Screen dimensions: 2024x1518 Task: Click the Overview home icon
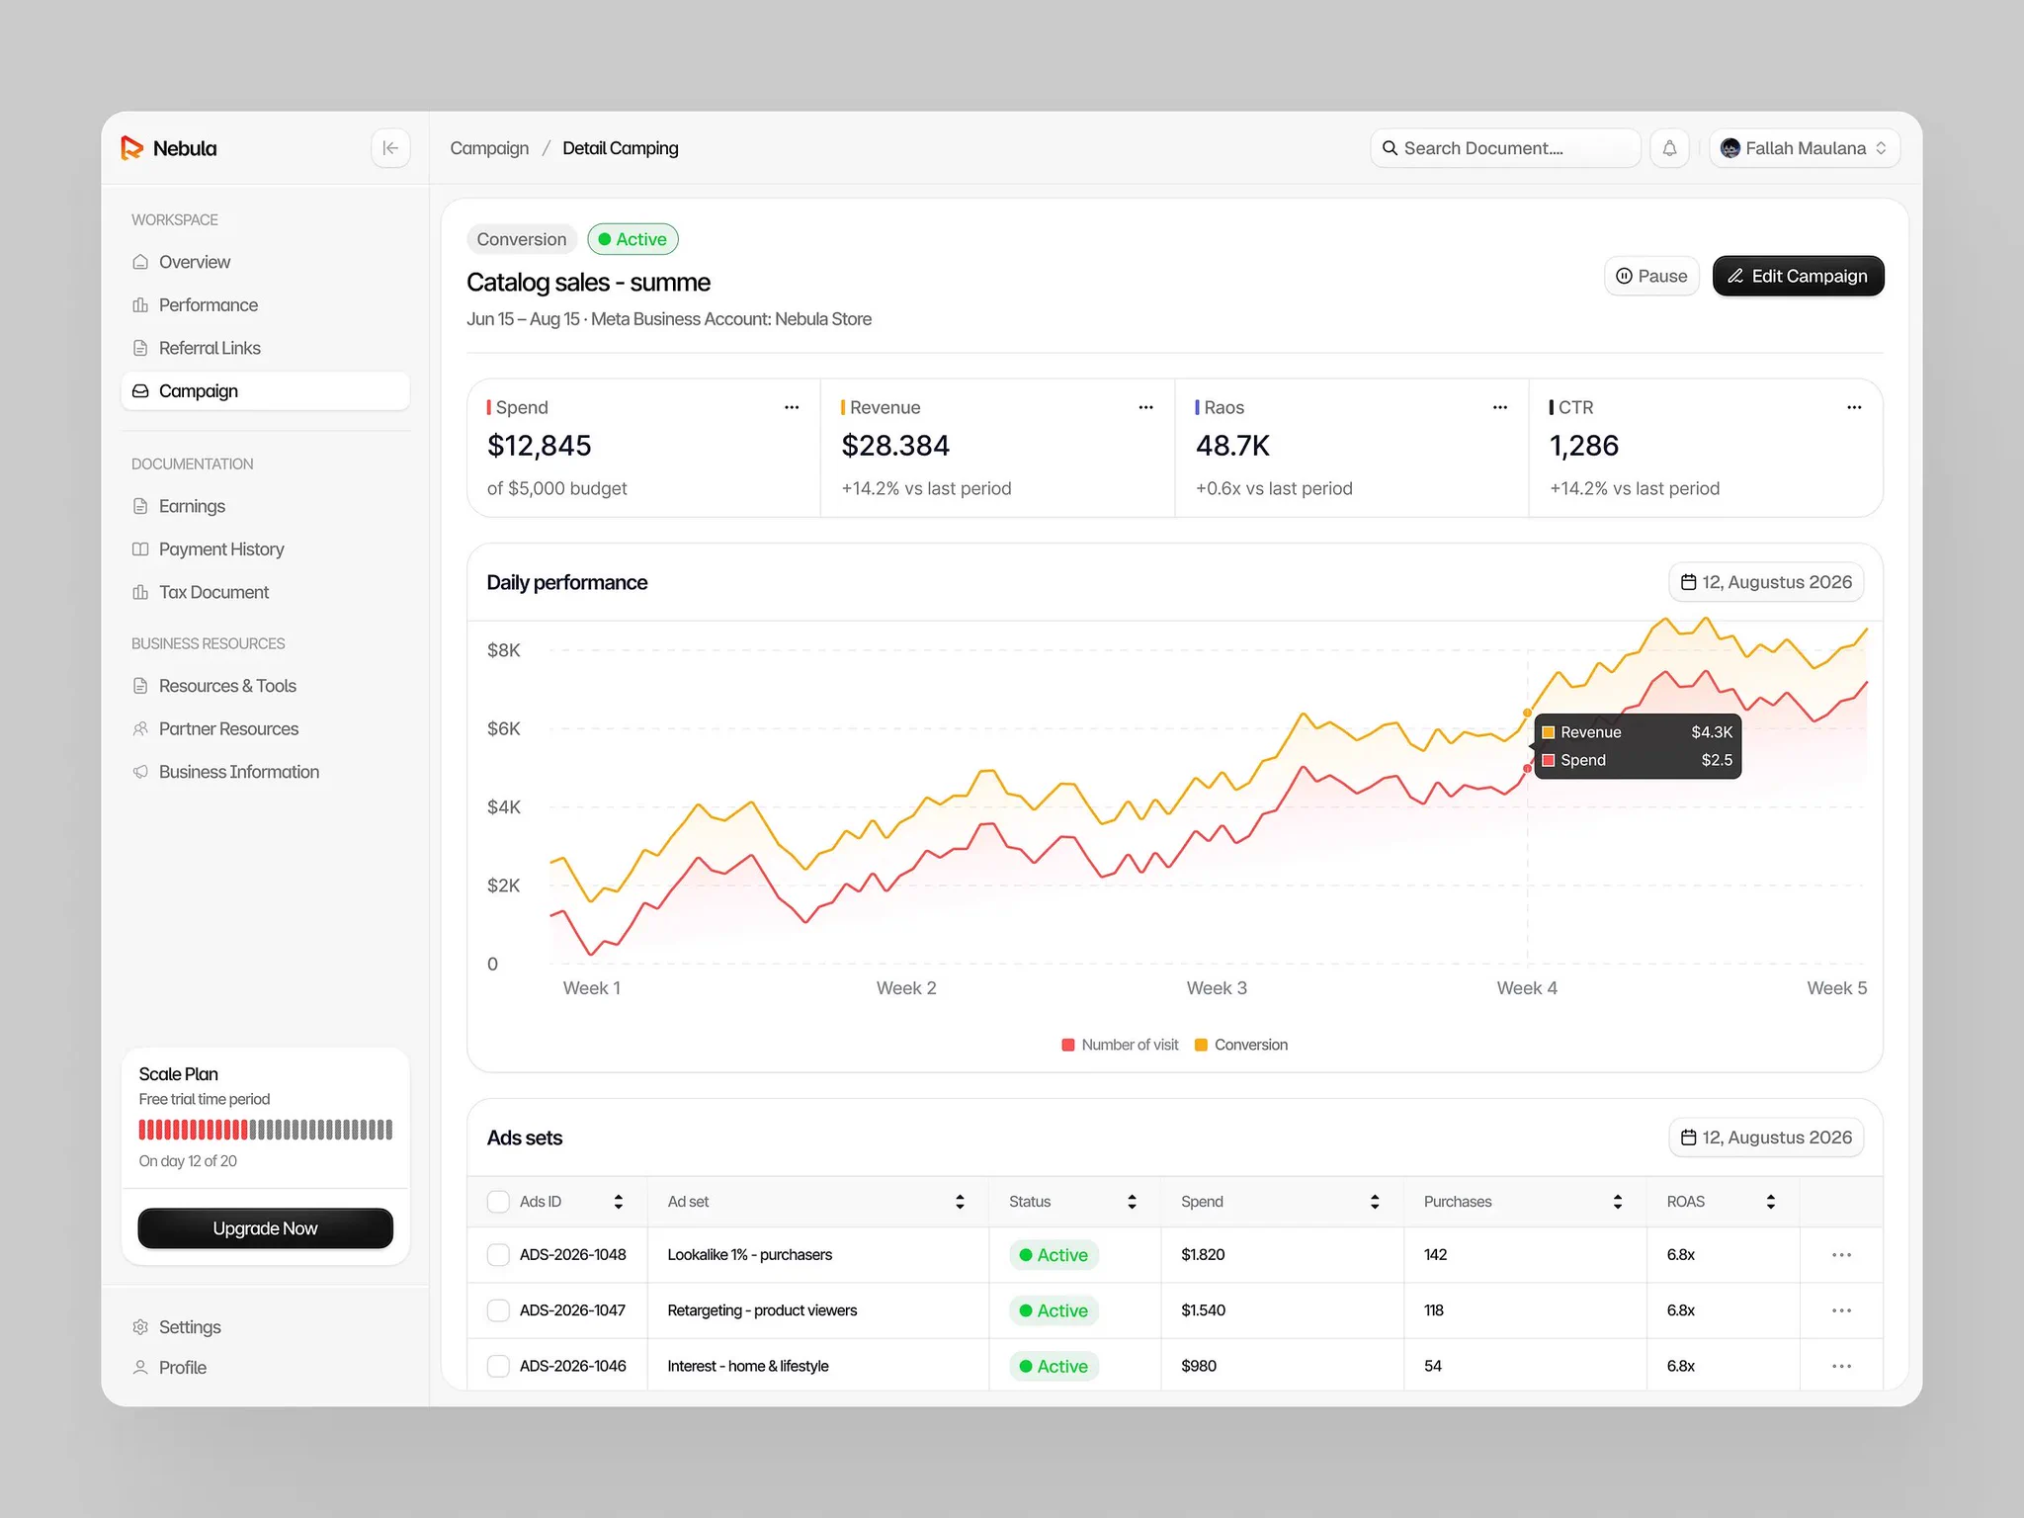(x=140, y=262)
